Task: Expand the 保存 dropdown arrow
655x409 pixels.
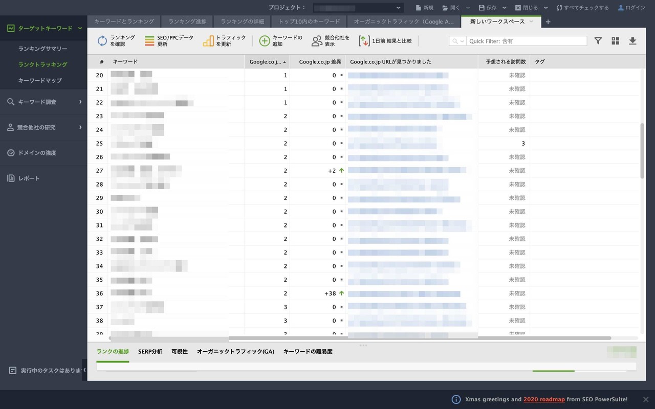Action: [x=505, y=8]
